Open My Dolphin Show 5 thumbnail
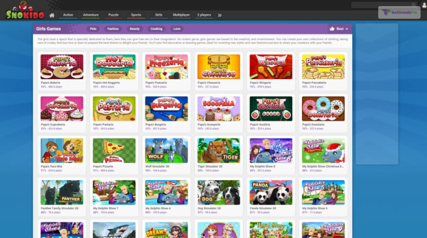Viewport: 427px width, 238px height. tap(323, 192)
